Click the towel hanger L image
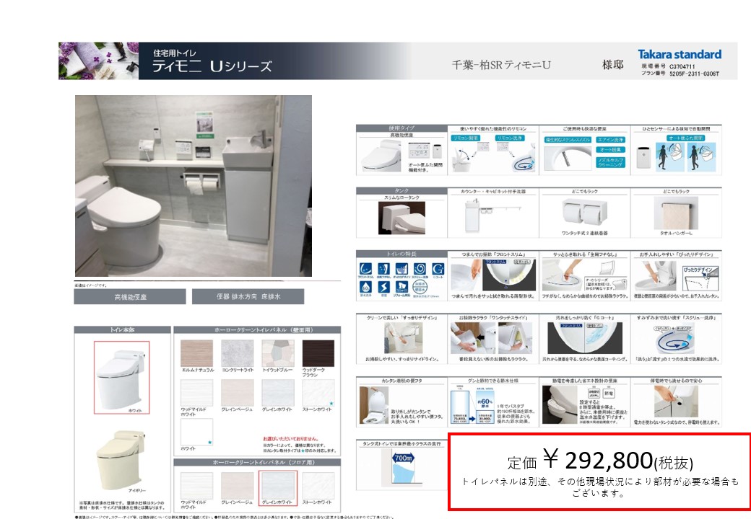The height and width of the screenshot is (519, 751). (674, 212)
